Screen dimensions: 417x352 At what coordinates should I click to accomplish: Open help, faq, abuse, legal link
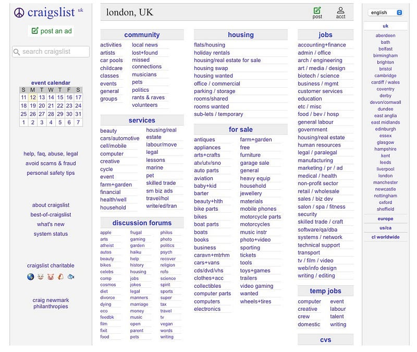(x=51, y=153)
